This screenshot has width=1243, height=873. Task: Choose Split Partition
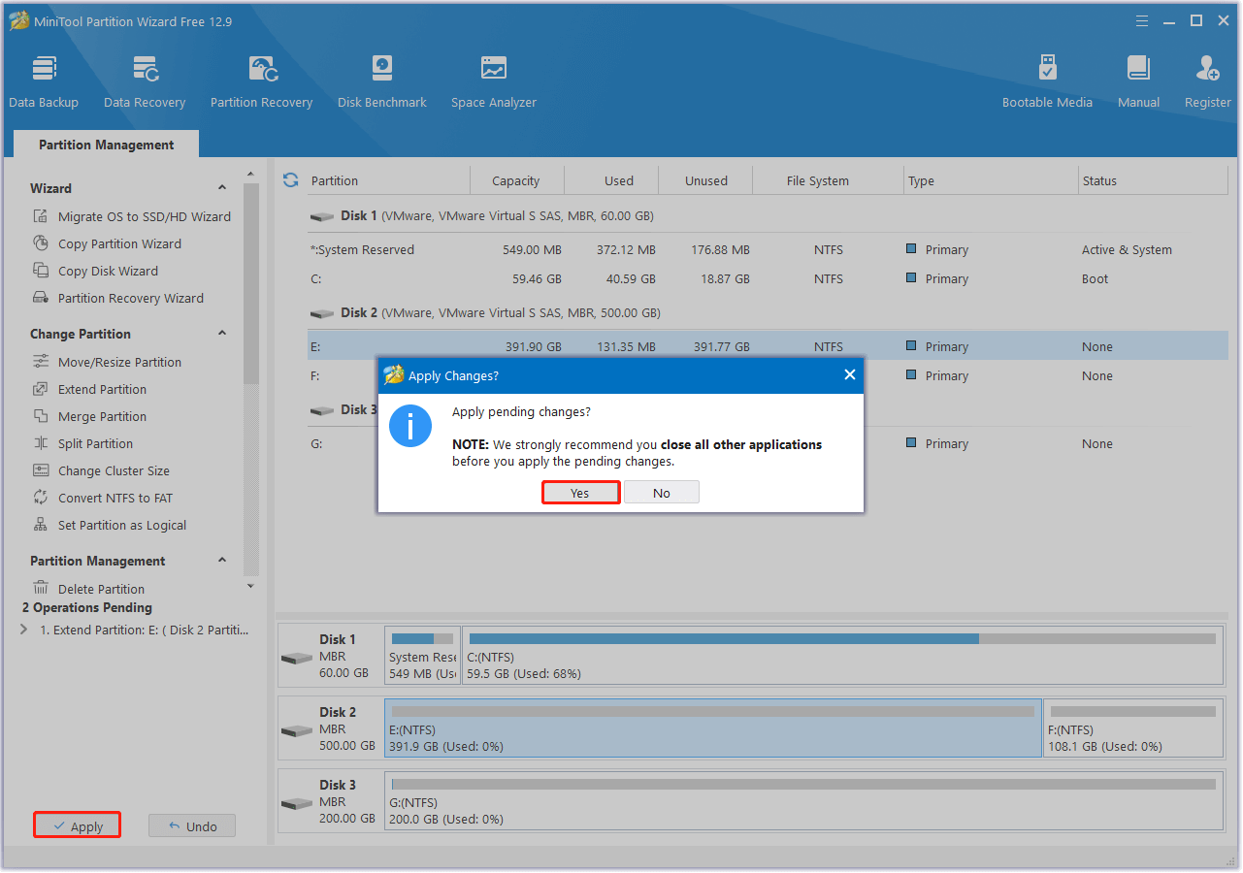(82, 443)
